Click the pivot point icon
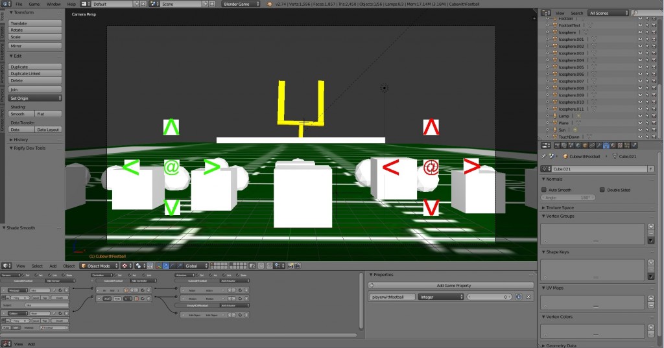 tap(139, 266)
